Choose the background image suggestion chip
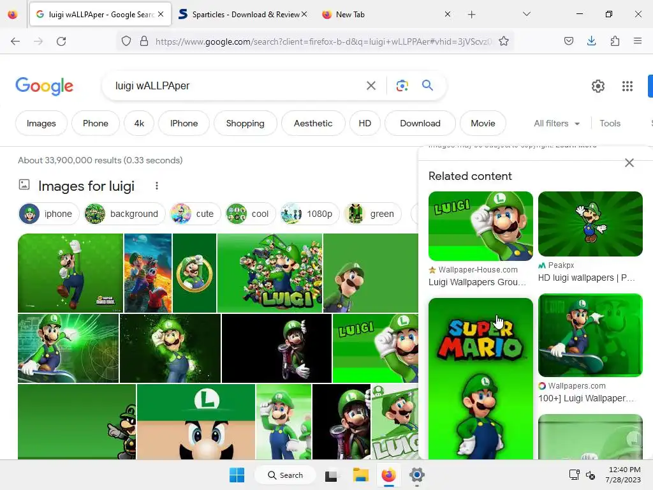 pyautogui.click(x=124, y=214)
